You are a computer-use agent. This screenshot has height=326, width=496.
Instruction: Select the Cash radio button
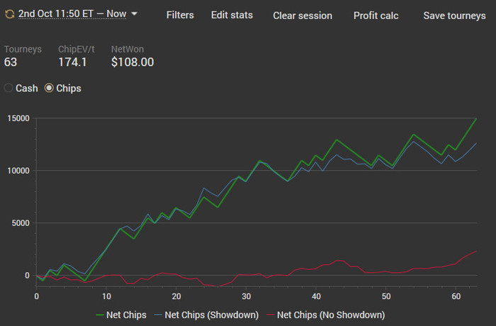pyautogui.click(x=9, y=89)
